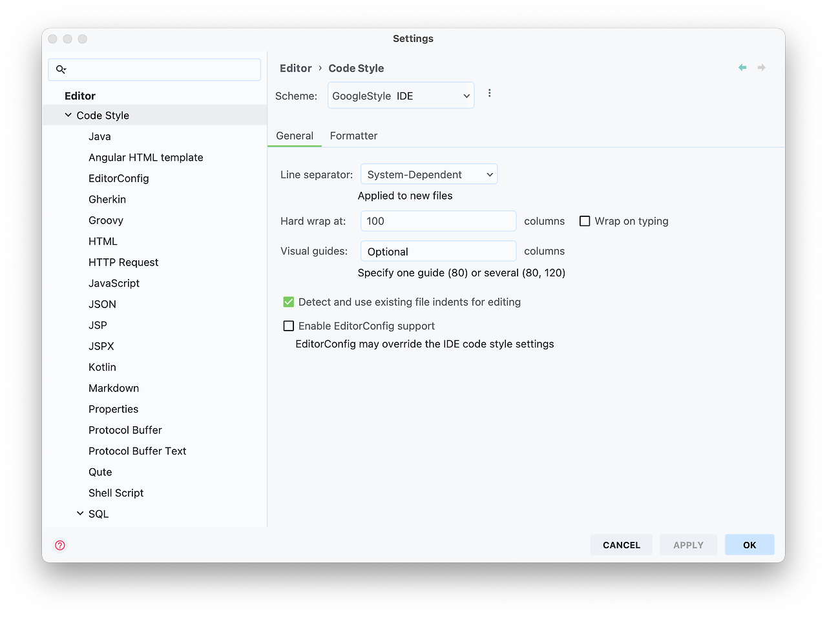
Task: Select Angular HTML template item
Action: (x=146, y=158)
